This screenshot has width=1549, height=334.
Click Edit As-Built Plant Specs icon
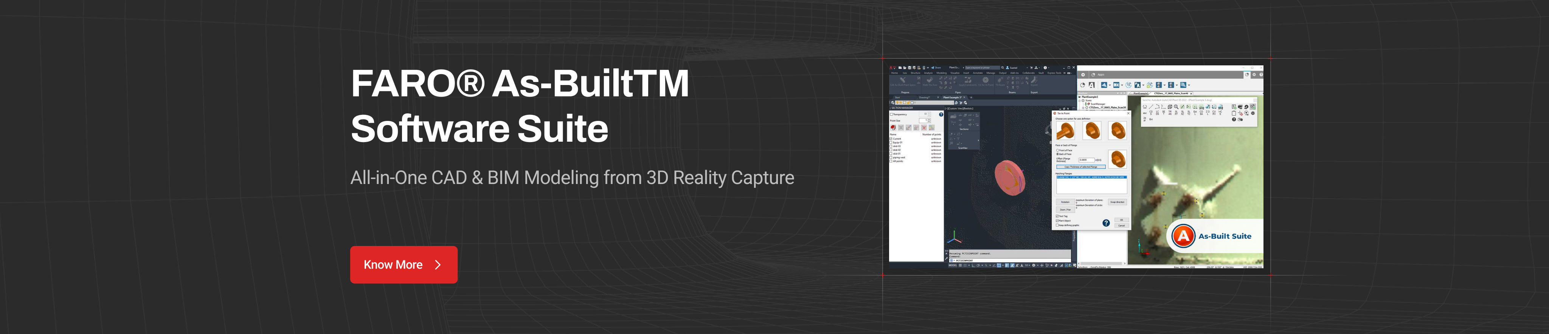point(903,80)
